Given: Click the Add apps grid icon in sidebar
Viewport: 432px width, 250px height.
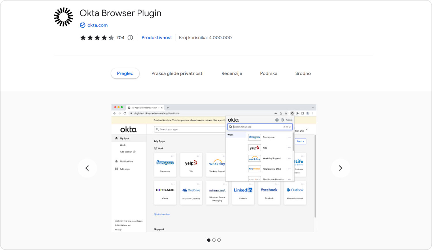Looking at the screenshot, I should [116, 169].
